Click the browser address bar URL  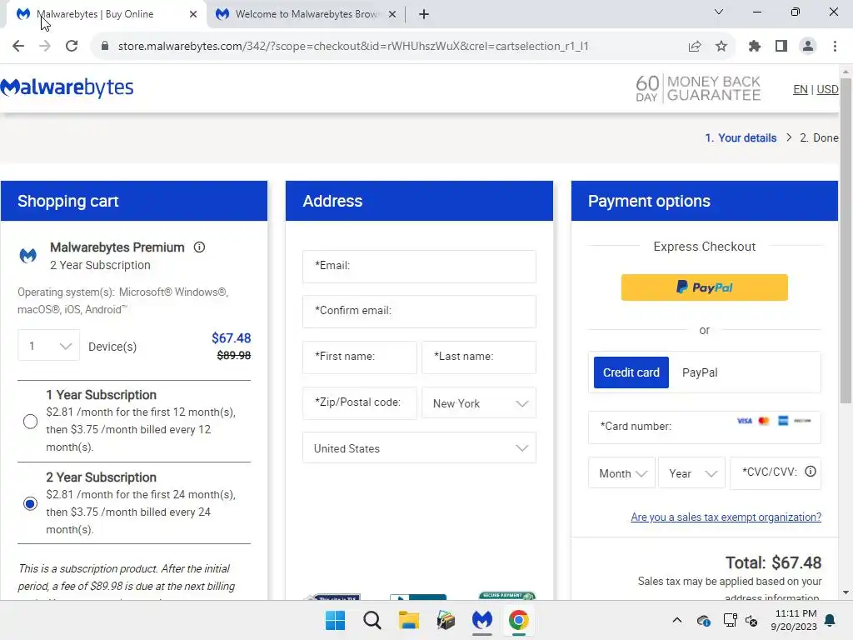pos(353,47)
